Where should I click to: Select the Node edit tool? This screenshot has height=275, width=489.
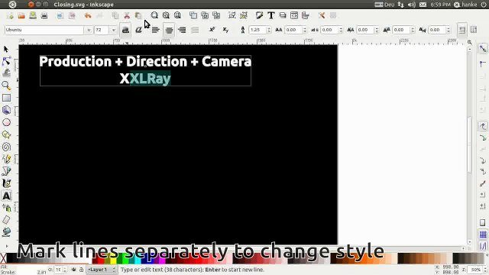[x=6, y=61]
